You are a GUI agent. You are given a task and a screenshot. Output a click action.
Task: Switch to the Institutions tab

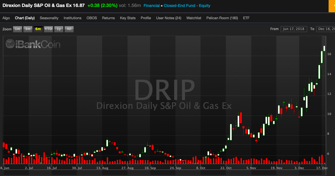[x=72, y=18]
